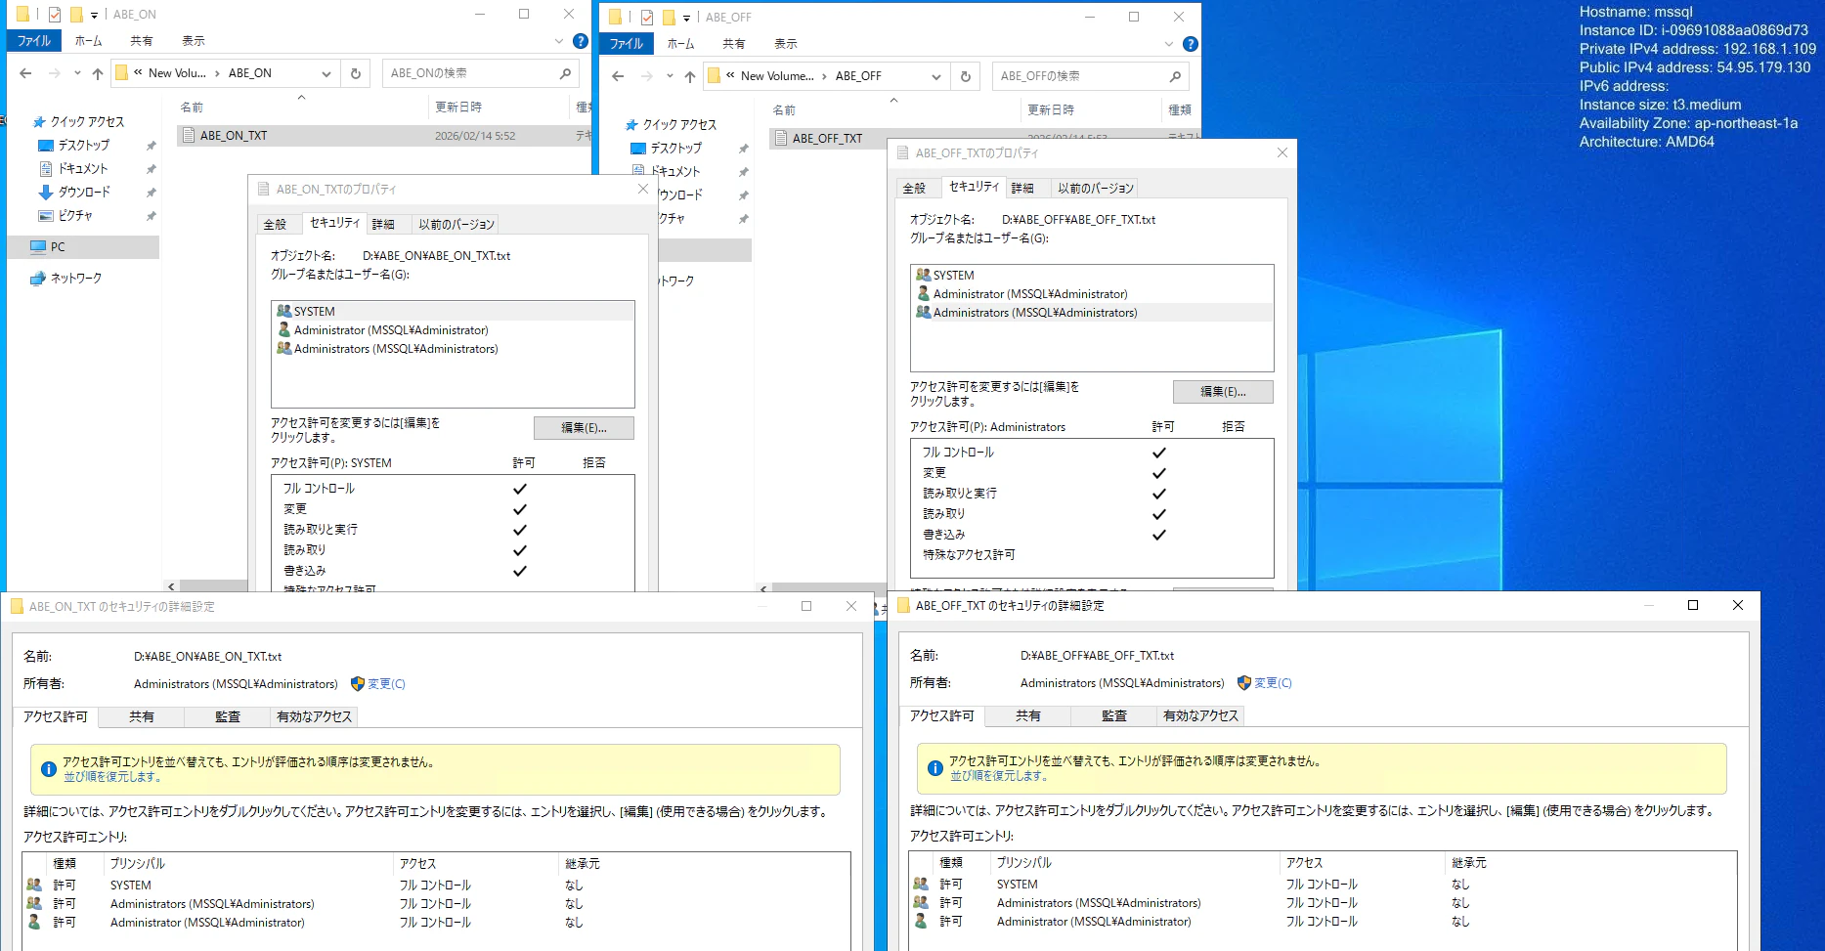Go forward in the ABE_ON explorer window
This screenshot has height=951, width=1825.
(55, 73)
